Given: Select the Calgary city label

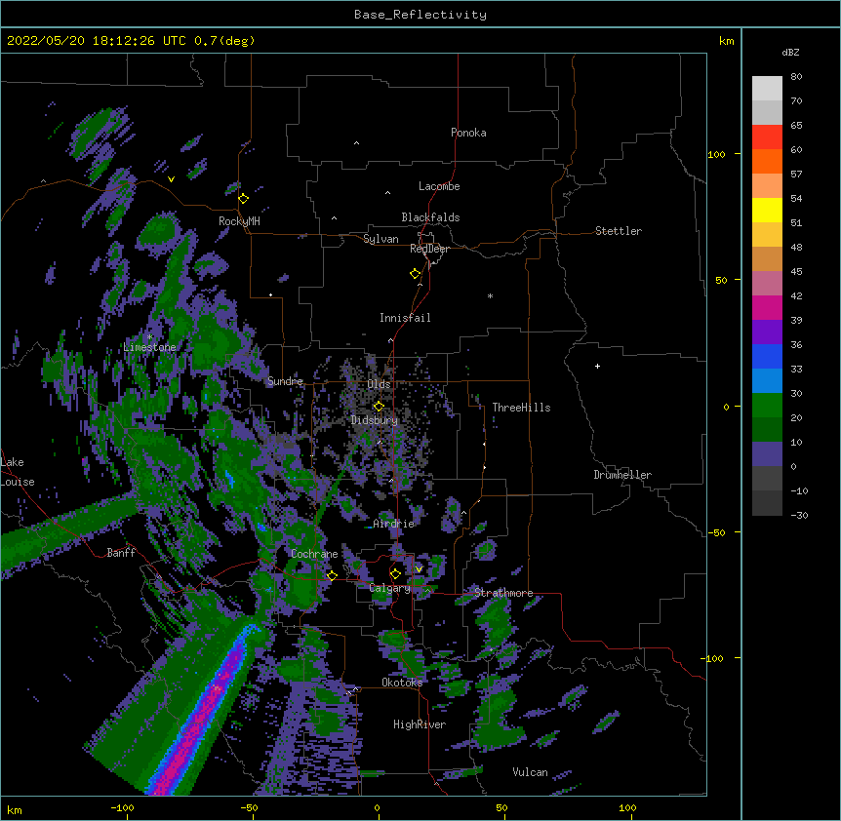Looking at the screenshot, I should click(390, 588).
